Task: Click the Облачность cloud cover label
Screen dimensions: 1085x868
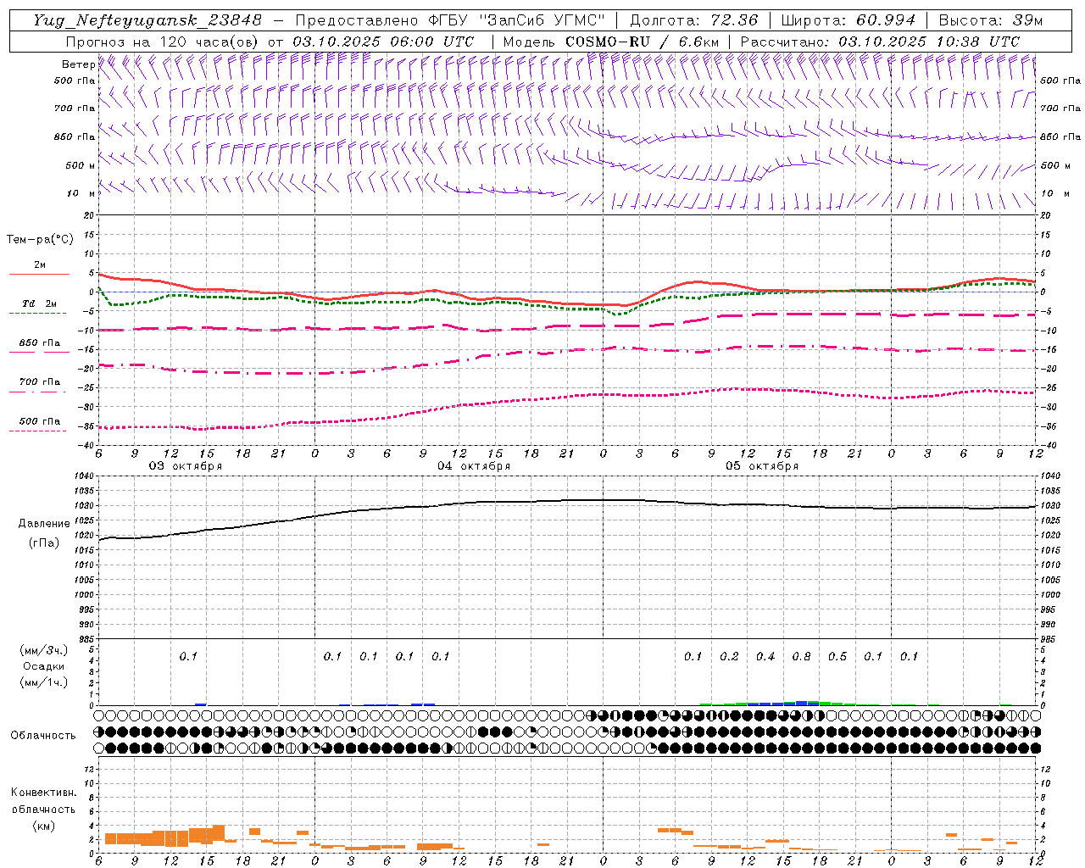Action: click(x=43, y=735)
